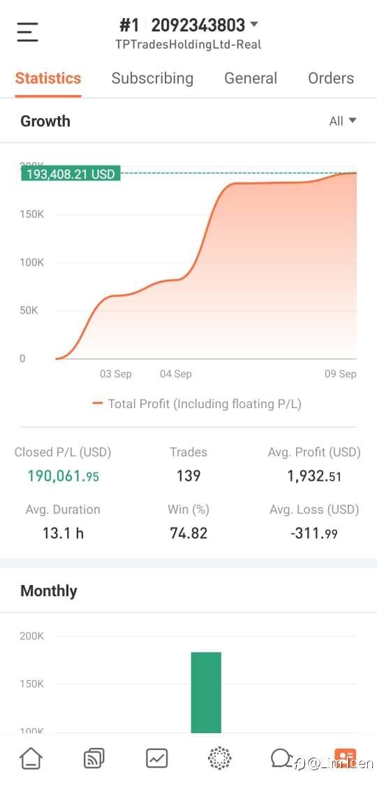Open the chart trading icon
Image resolution: width=377 pixels, height=787 pixels.
coord(156,758)
